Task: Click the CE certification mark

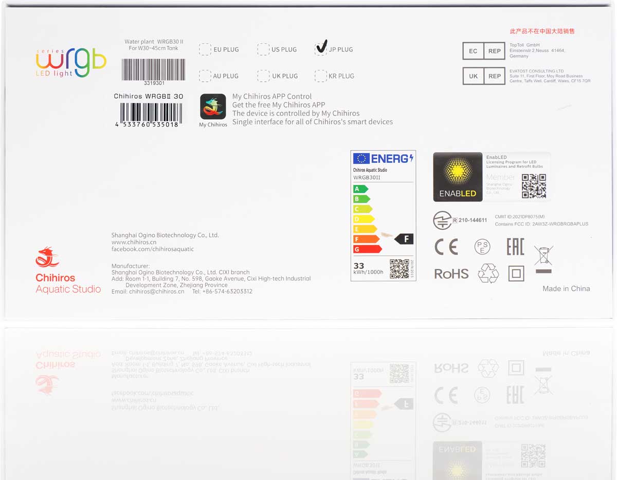Action: coord(446,247)
